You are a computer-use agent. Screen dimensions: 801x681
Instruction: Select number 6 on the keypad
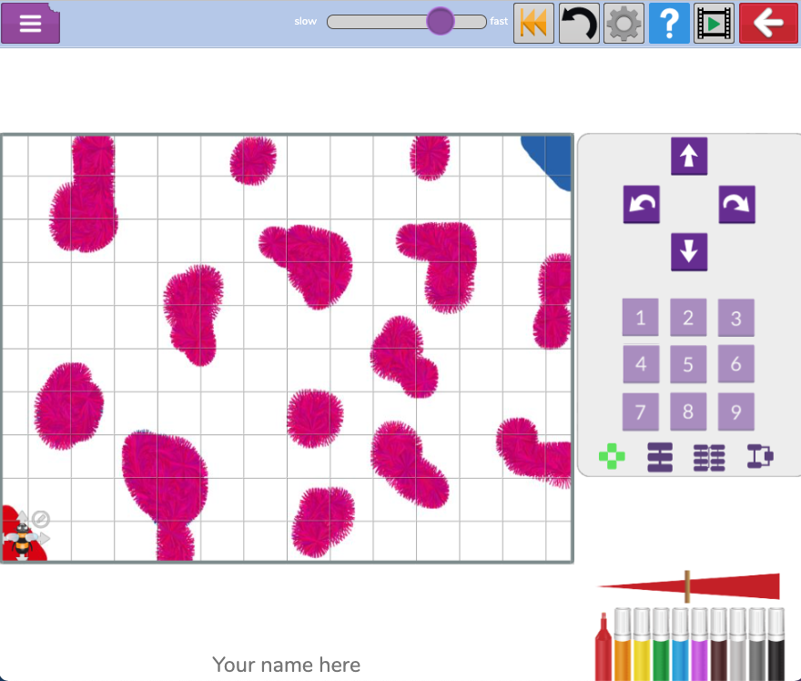(736, 364)
